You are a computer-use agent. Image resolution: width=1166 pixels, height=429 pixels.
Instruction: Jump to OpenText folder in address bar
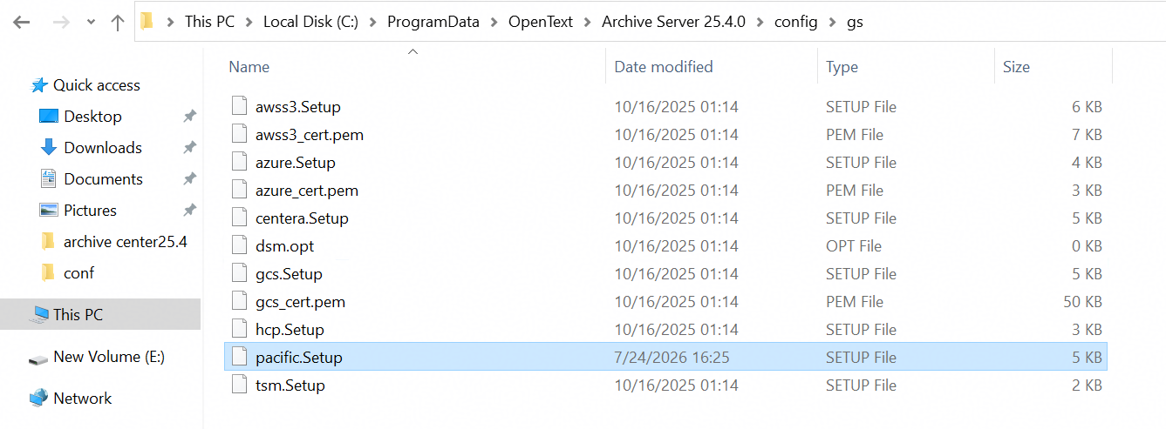click(x=541, y=23)
